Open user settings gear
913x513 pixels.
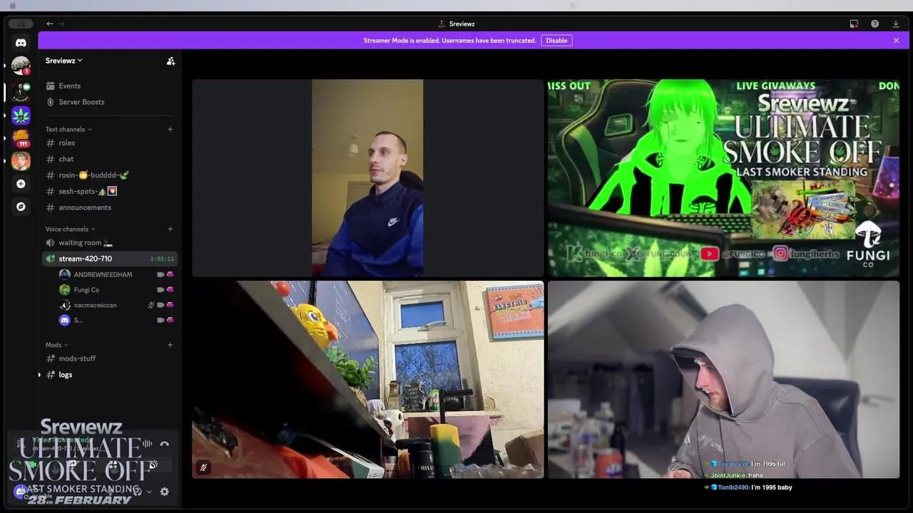coord(164,492)
